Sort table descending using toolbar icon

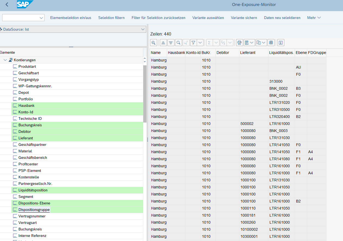point(171,43)
